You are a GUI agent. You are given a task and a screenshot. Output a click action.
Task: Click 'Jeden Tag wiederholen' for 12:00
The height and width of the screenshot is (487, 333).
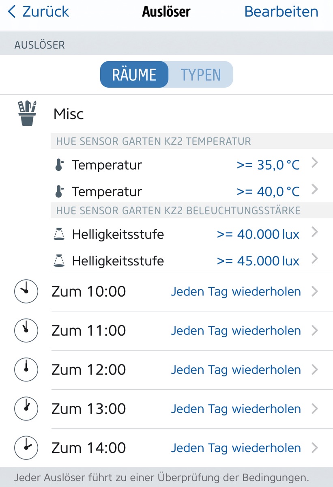236,370
